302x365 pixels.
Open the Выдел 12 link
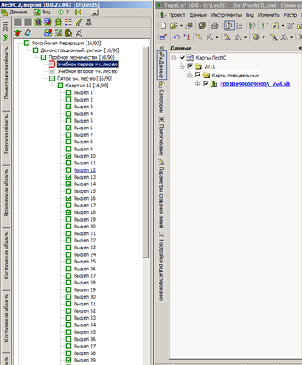(x=85, y=170)
